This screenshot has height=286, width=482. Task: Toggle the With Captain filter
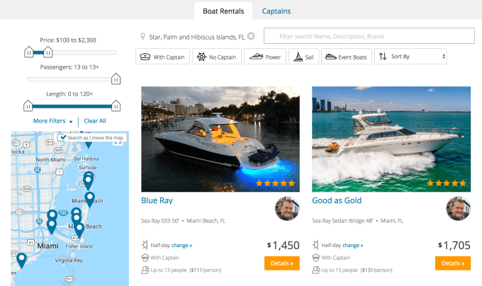(162, 57)
